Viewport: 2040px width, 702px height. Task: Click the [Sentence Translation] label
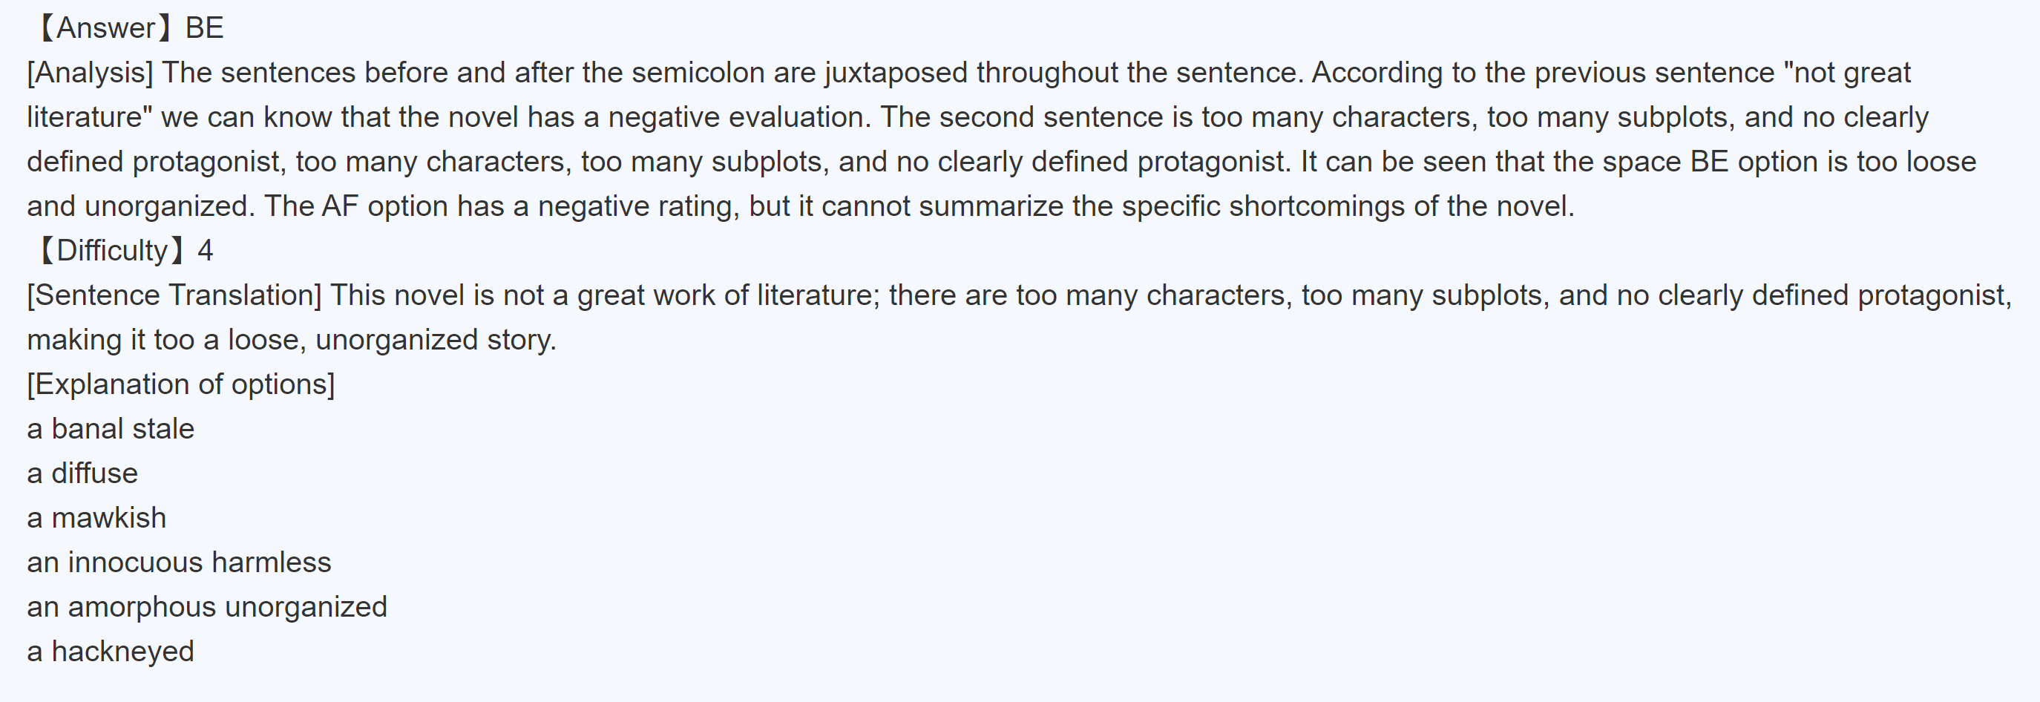click(x=174, y=295)
